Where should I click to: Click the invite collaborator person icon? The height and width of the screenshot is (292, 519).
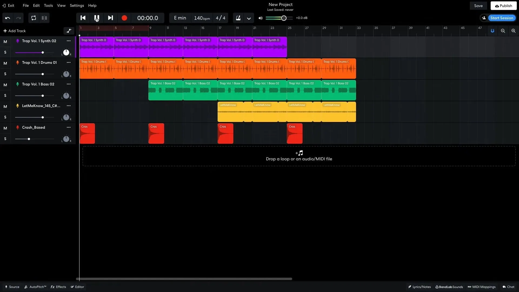tap(484, 18)
